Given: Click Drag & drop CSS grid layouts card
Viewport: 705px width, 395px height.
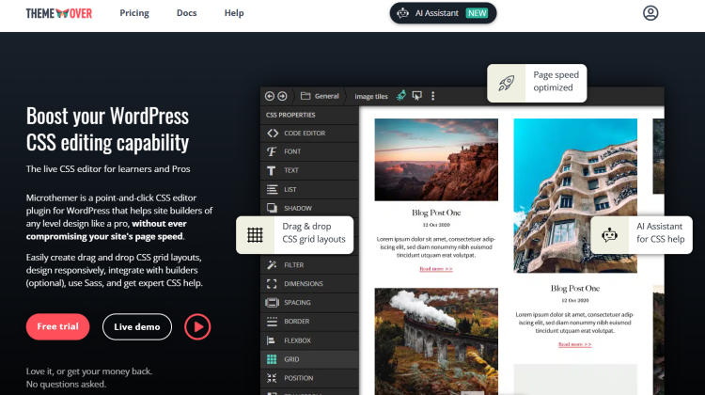Looking at the screenshot, I should [x=294, y=235].
